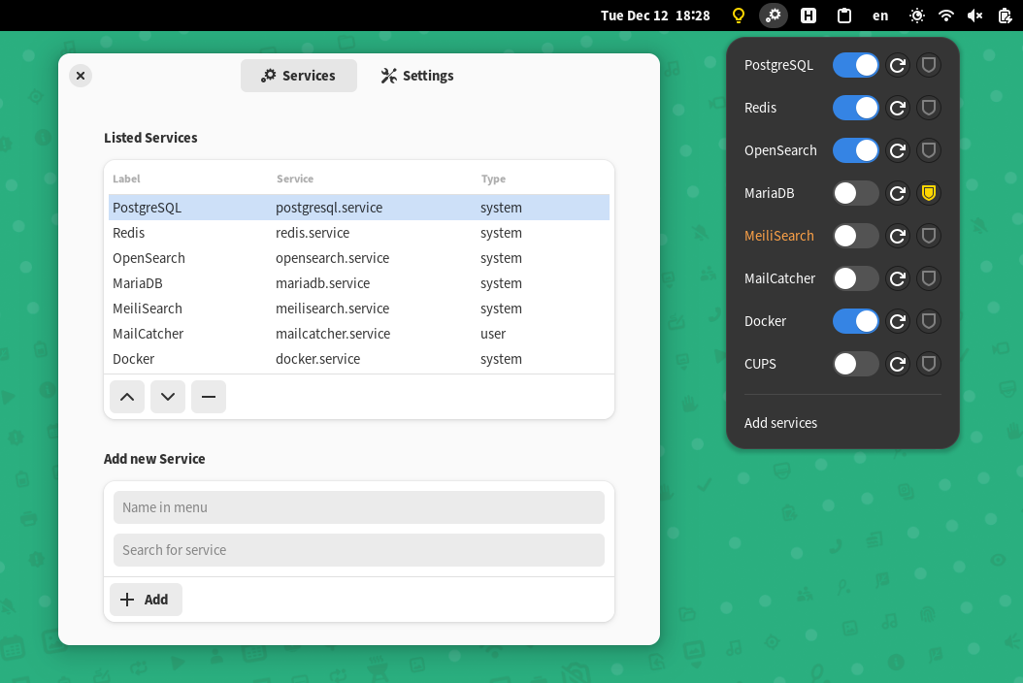Restart the Docker service
Image resolution: width=1023 pixels, height=683 pixels.
898,321
